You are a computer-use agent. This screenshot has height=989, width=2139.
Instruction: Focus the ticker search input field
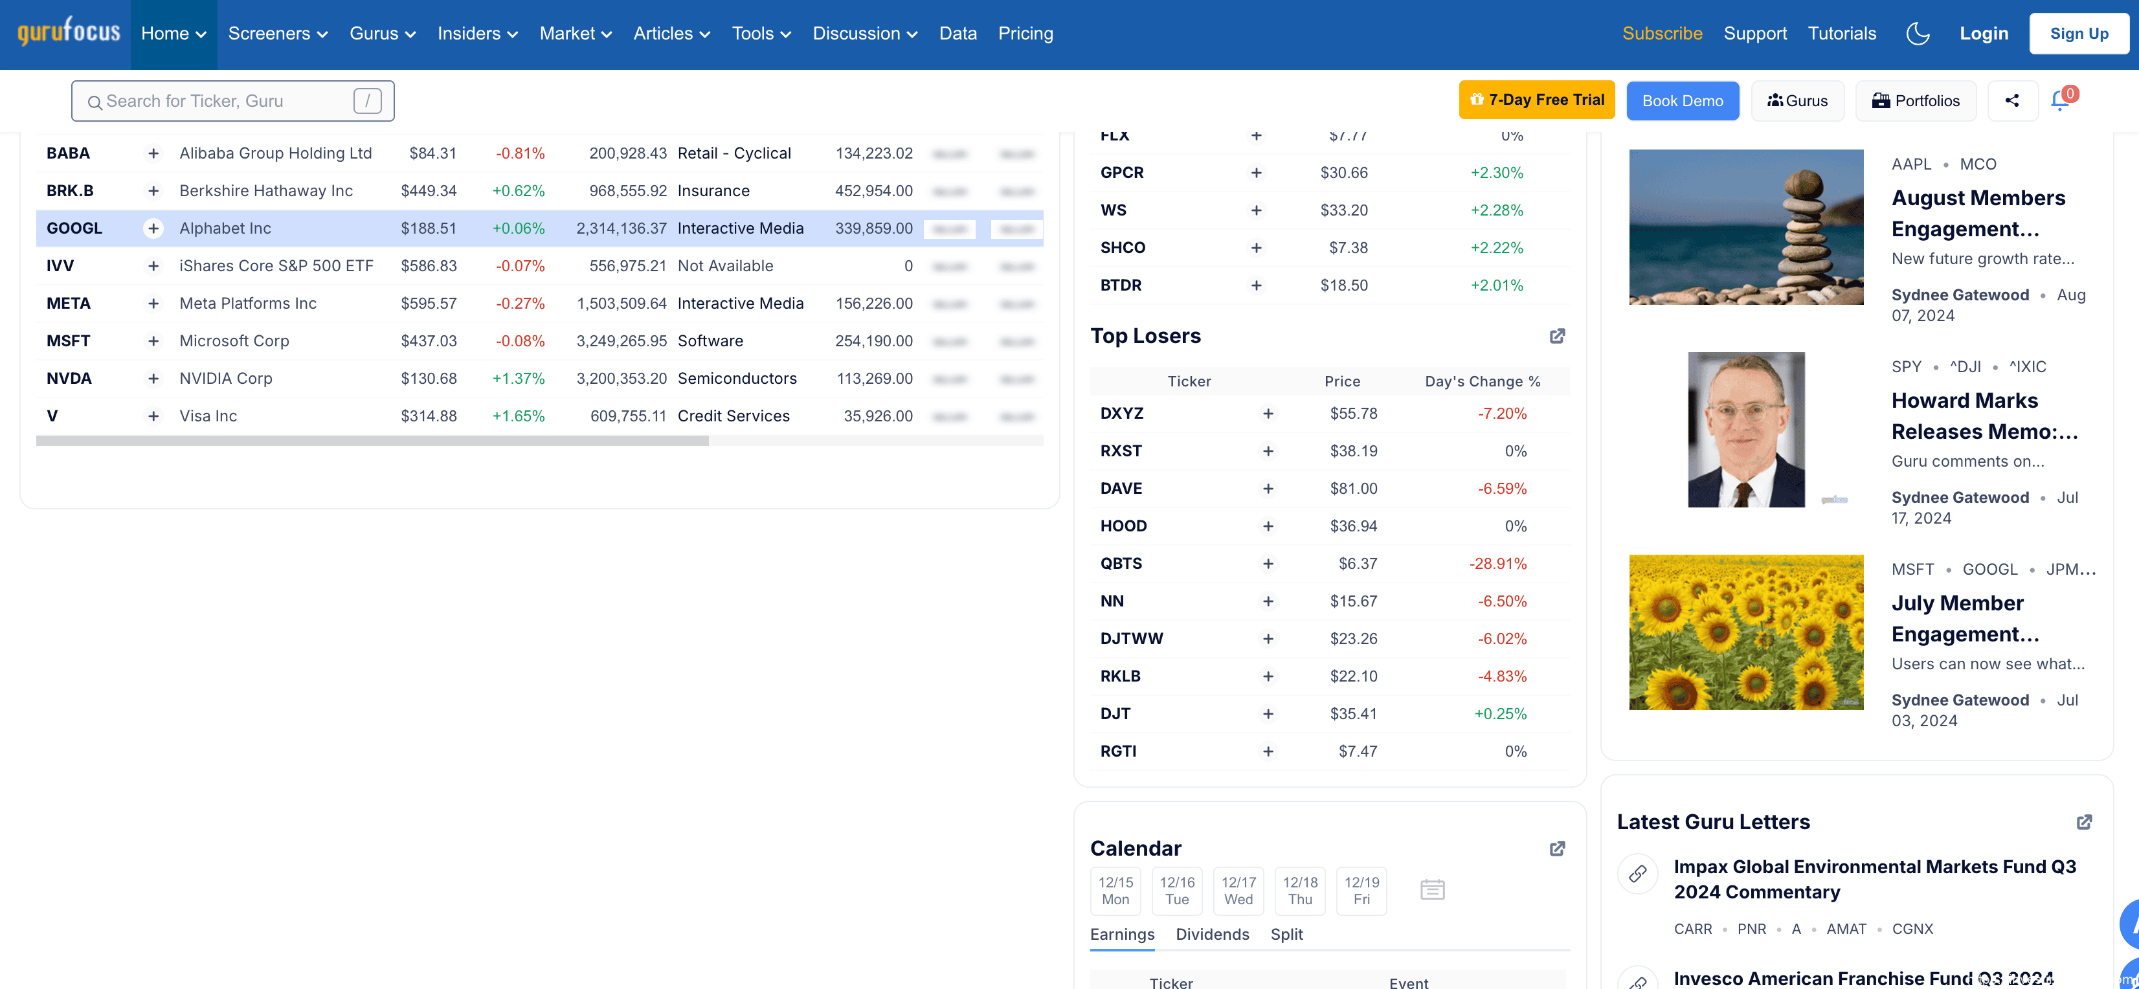[224, 100]
